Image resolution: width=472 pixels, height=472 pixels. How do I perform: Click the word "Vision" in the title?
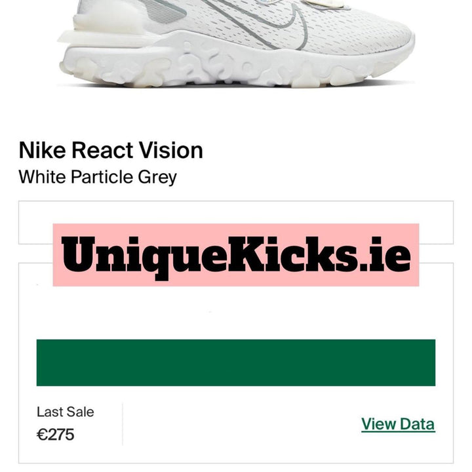coord(170,150)
